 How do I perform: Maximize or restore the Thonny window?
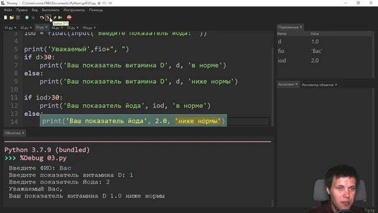click(x=359, y=3)
